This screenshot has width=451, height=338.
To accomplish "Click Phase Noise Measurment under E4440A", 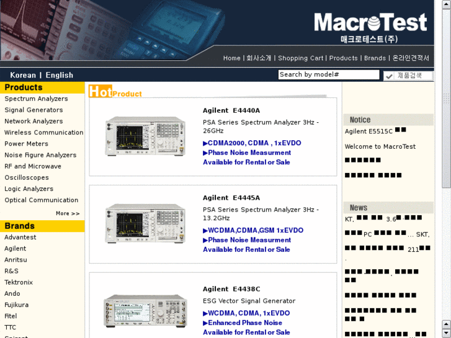I will pos(247,153).
